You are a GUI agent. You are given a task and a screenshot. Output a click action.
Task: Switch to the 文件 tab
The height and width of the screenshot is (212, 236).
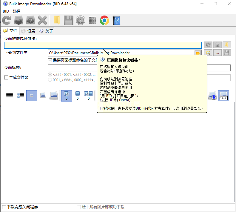[10, 31]
